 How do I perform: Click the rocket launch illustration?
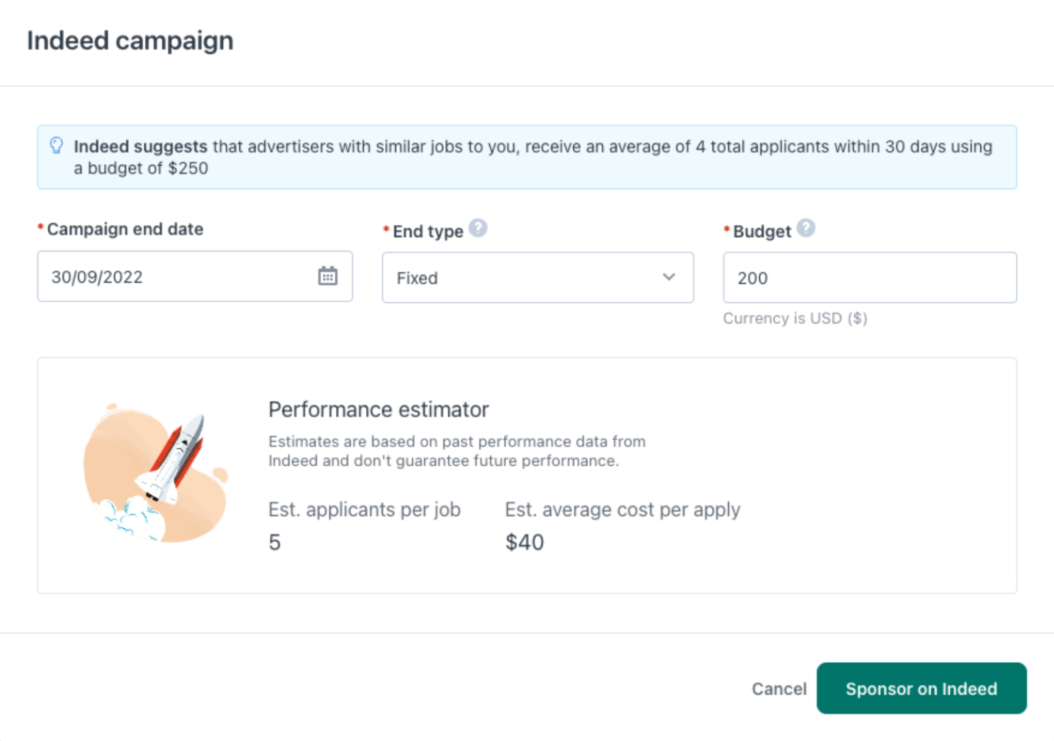[x=155, y=473]
